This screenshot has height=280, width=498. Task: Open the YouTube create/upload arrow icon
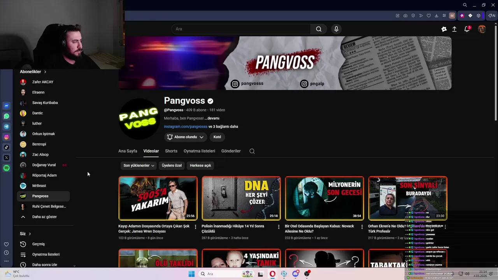[454, 29]
